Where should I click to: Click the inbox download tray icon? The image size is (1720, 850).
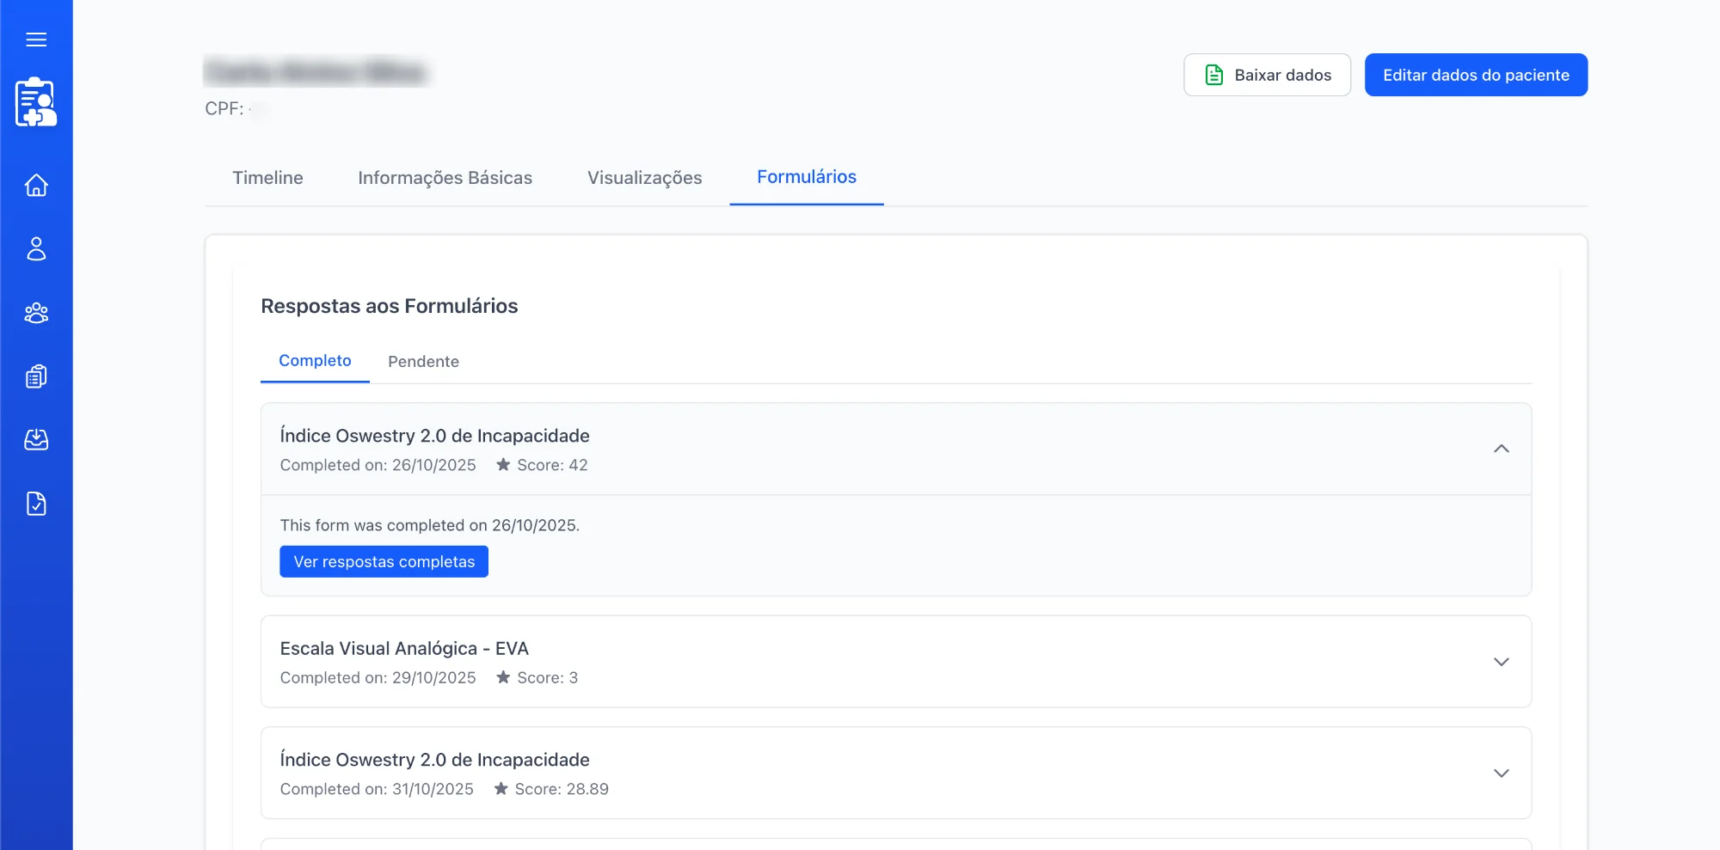click(x=36, y=440)
